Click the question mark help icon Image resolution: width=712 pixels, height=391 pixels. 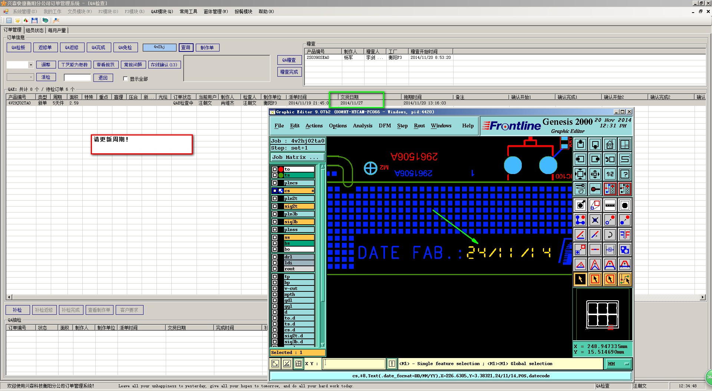[x=625, y=174]
